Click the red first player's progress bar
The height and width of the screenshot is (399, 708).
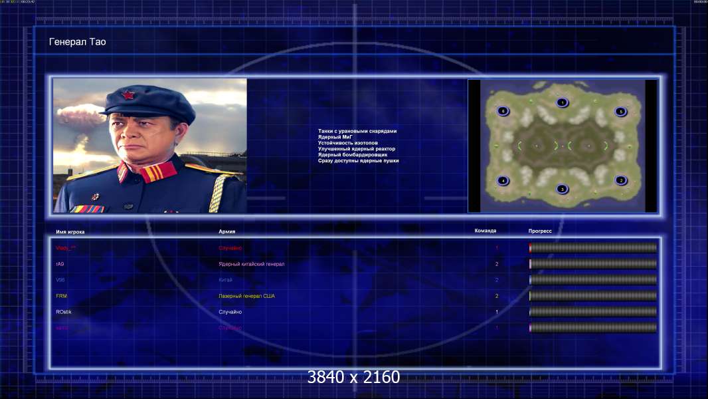tap(593, 247)
